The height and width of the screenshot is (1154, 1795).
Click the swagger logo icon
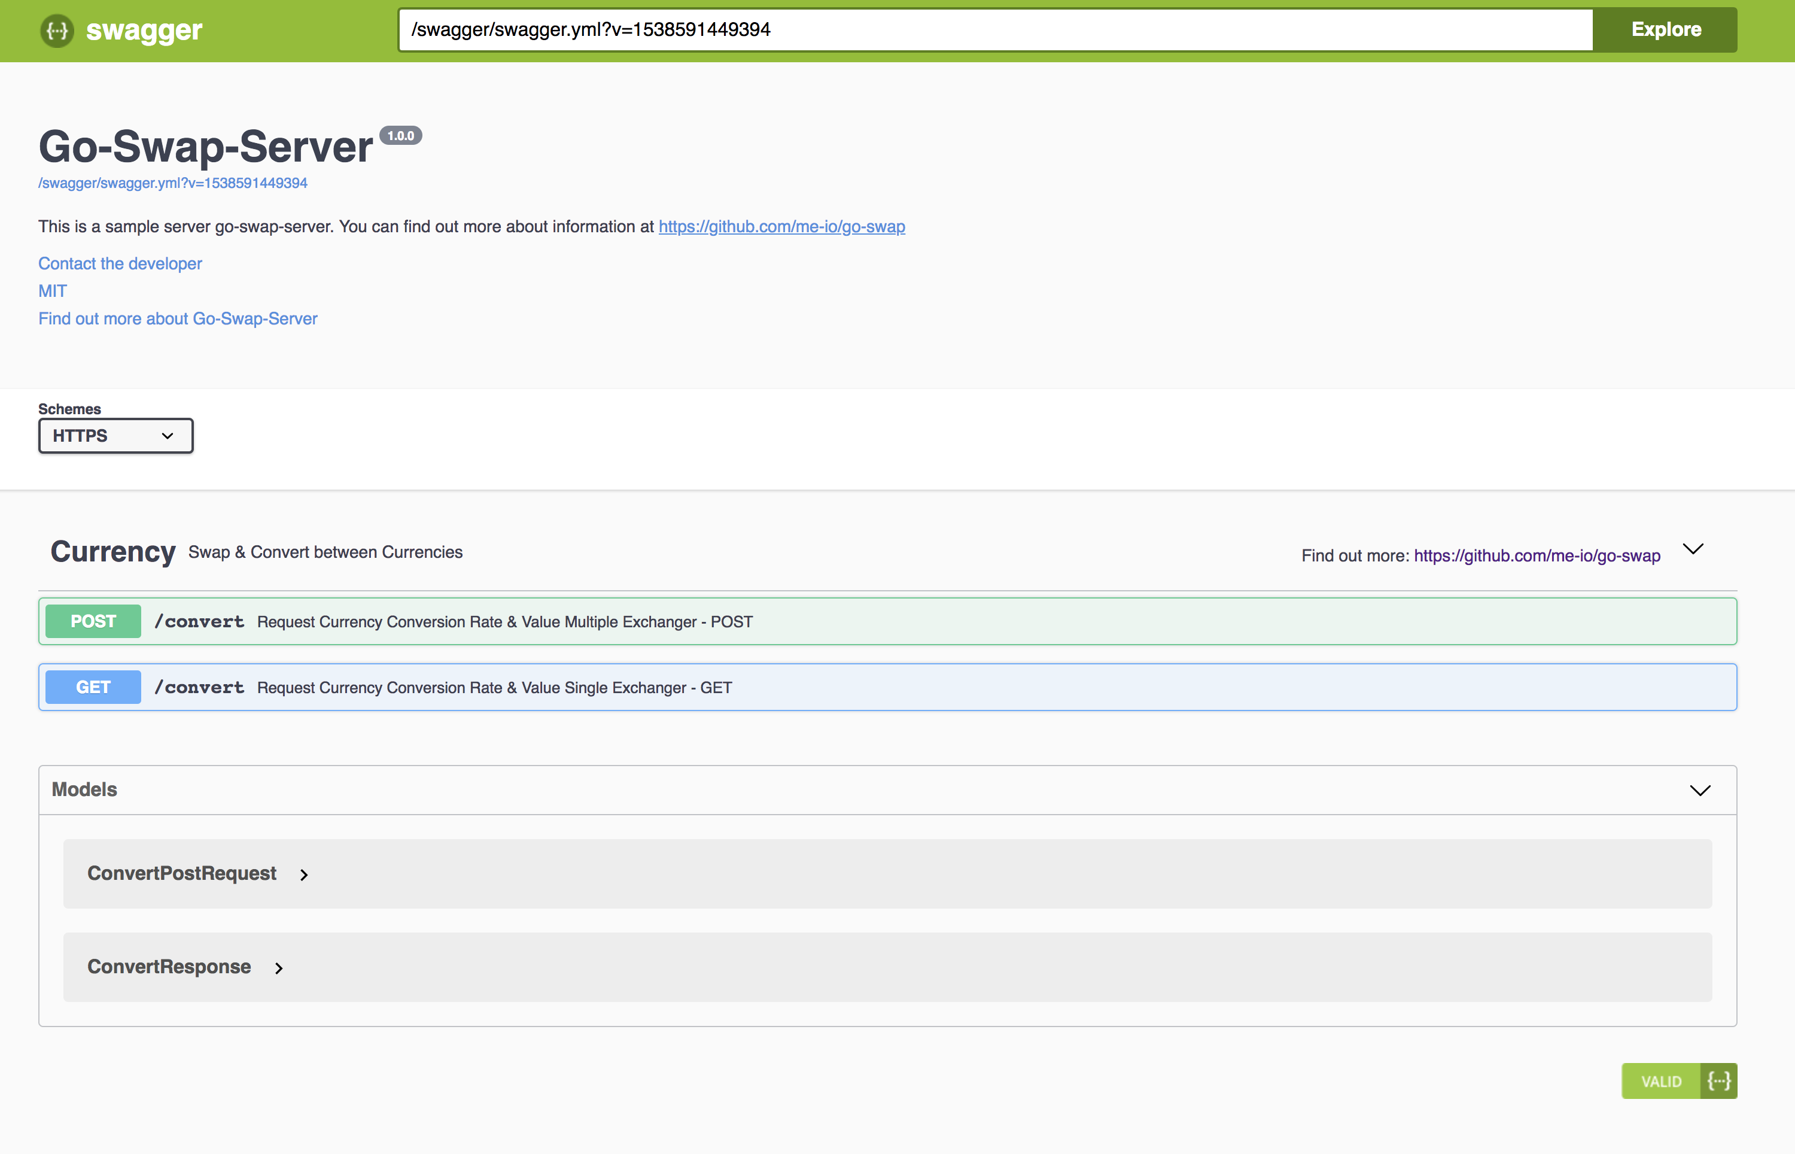(56, 31)
